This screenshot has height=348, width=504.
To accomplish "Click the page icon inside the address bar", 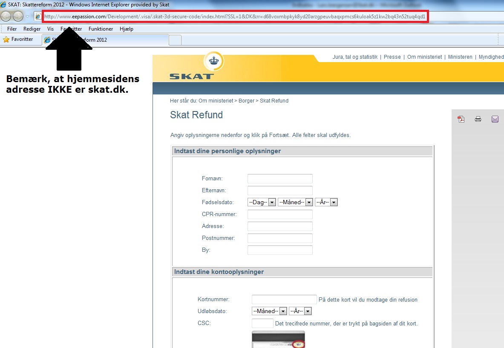I will [38, 16].
